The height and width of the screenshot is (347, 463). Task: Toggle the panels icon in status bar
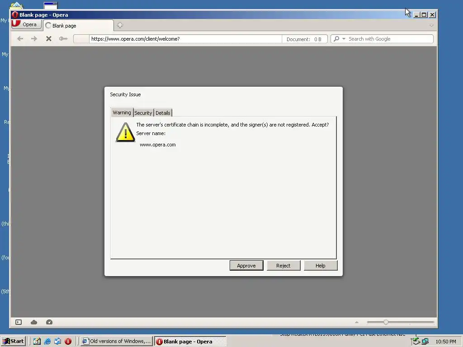(x=19, y=322)
